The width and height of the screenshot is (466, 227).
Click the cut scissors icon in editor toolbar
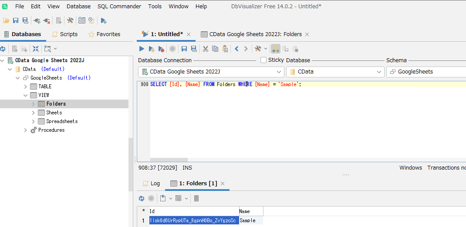[206, 49]
